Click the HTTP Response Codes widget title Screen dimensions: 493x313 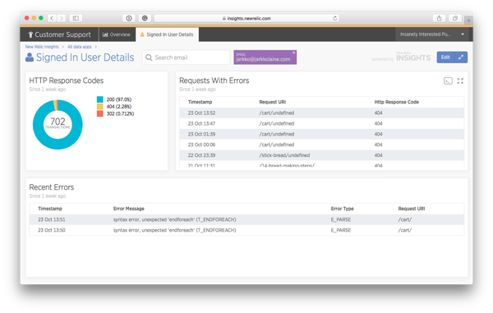(67, 81)
